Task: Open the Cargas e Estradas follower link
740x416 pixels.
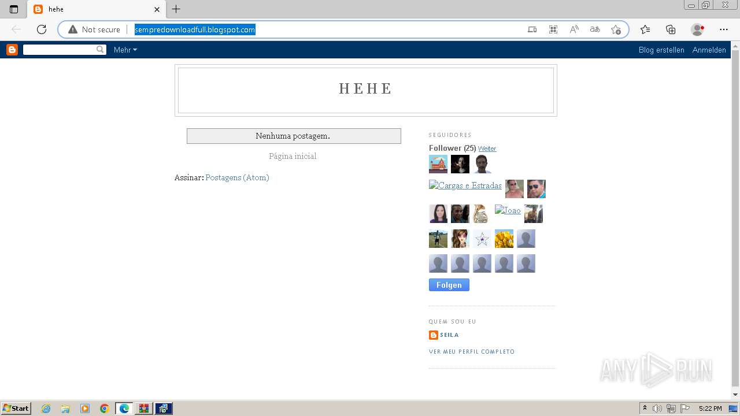Action: (x=465, y=185)
